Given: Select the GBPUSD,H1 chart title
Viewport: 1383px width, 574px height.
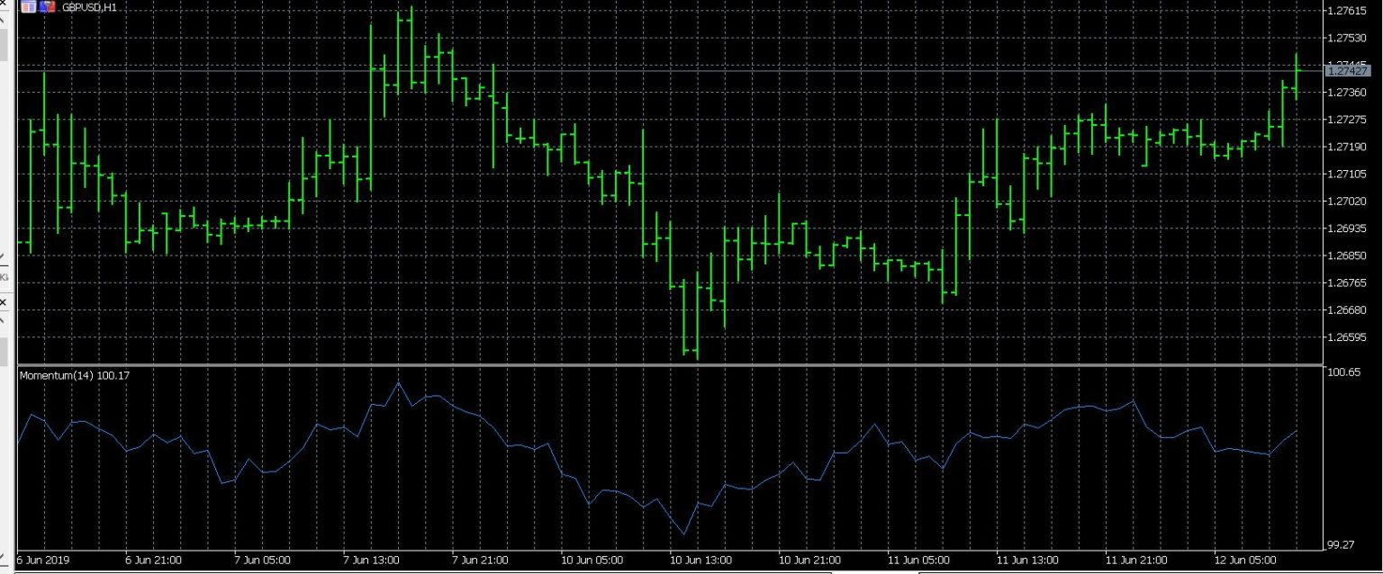Looking at the screenshot, I should pyautogui.click(x=89, y=7).
